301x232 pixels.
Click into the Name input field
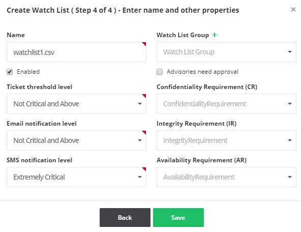tap(76, 52)
